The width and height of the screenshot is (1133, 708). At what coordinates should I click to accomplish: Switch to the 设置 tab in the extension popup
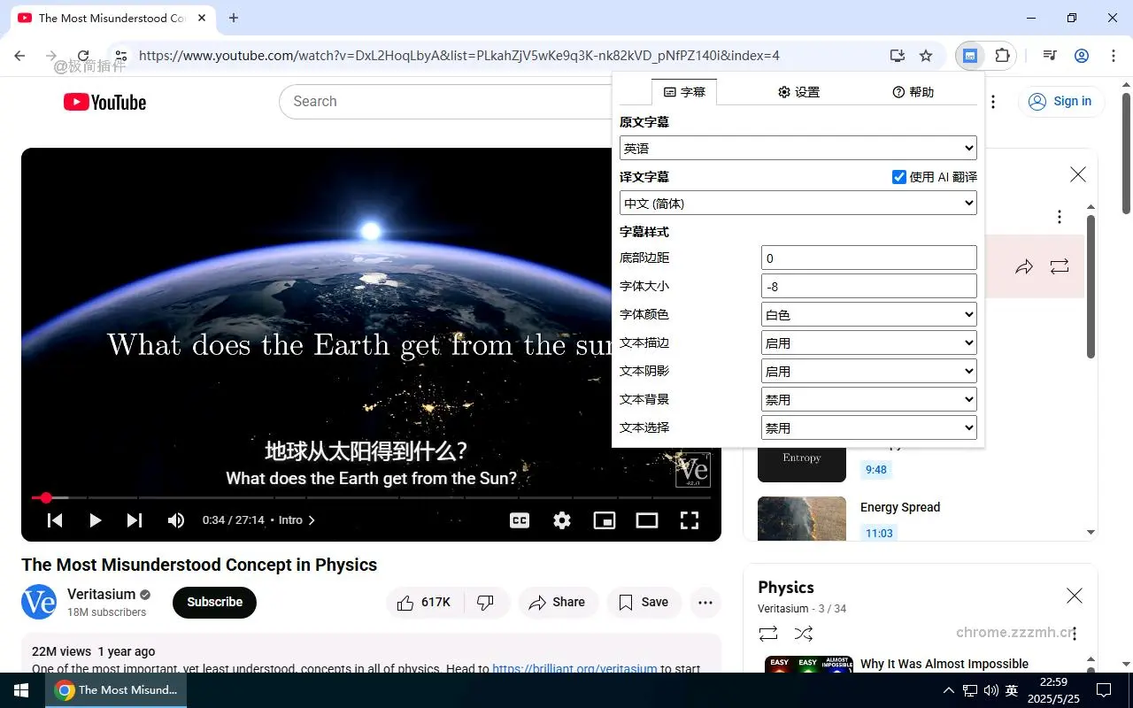point(798,91)
